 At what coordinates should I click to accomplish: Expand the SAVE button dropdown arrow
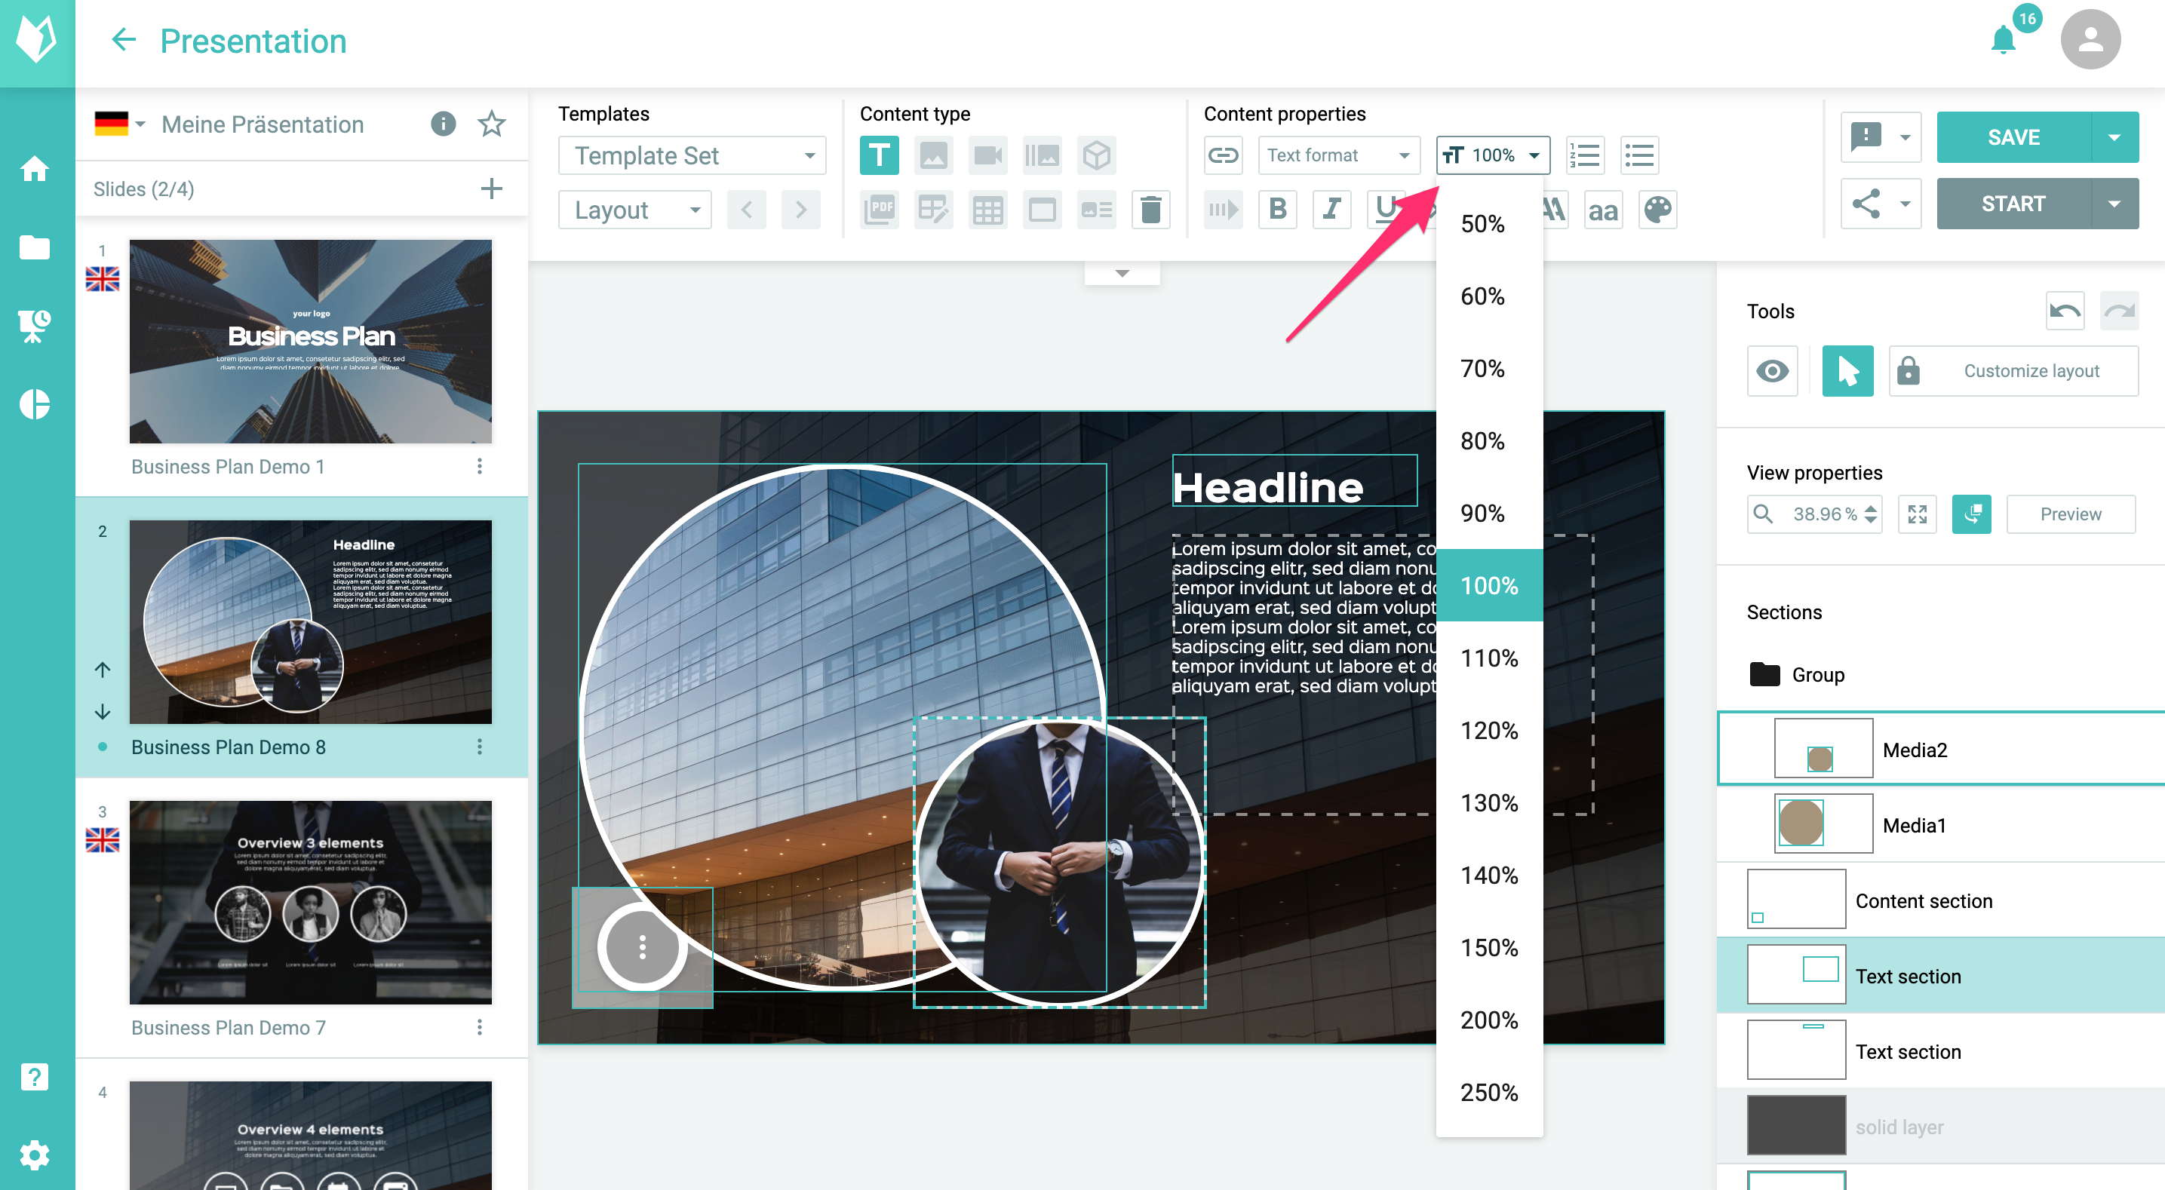coord(2114,137)
